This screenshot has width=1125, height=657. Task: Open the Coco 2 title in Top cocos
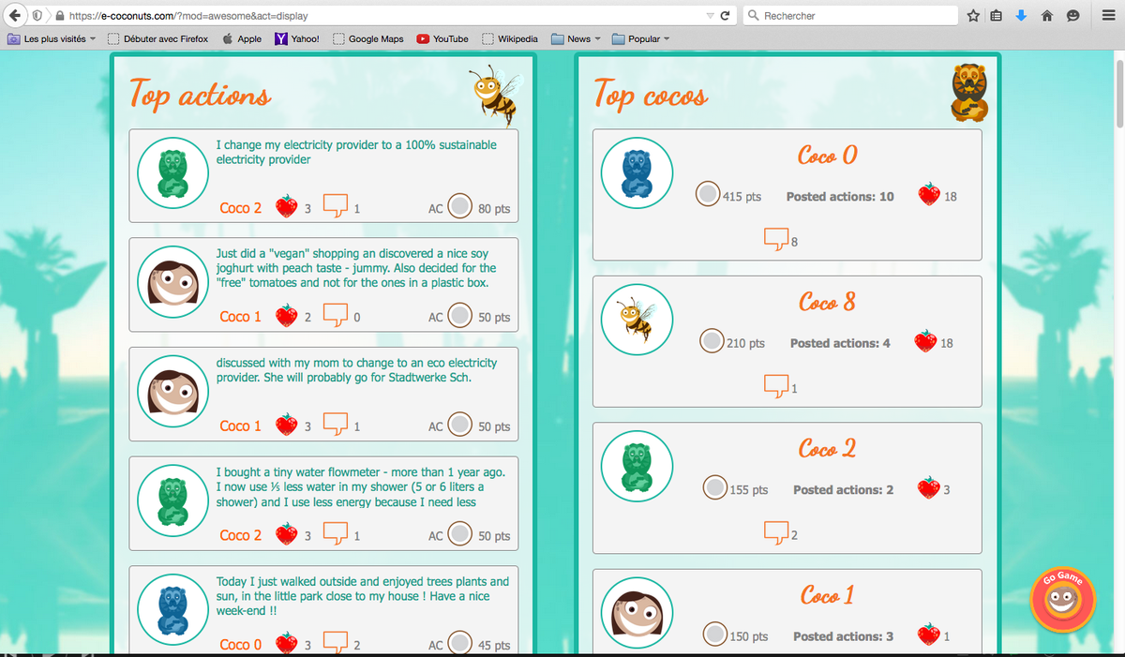[828, 449]
